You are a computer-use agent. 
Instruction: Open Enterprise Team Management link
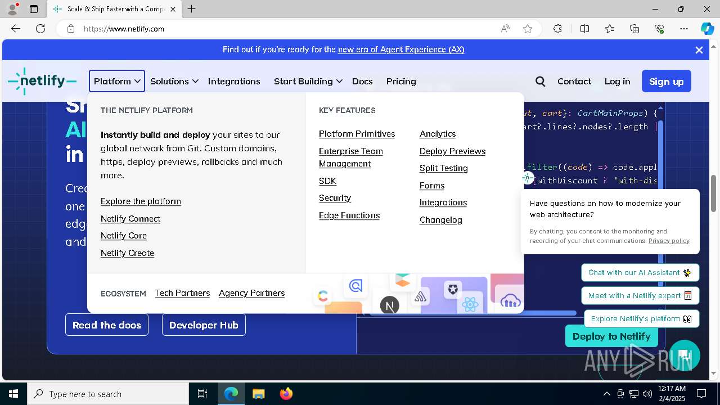point(351,157)
